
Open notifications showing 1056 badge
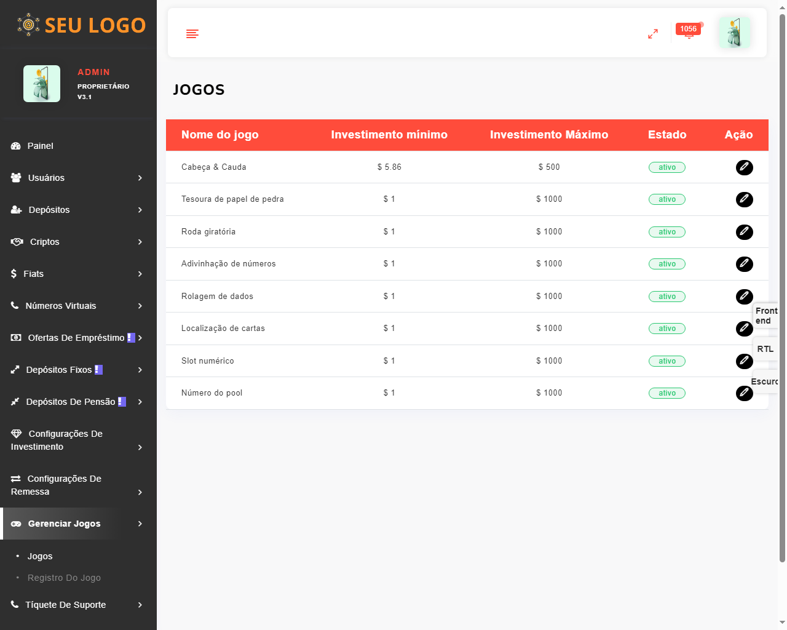click(x=689, y=32)
